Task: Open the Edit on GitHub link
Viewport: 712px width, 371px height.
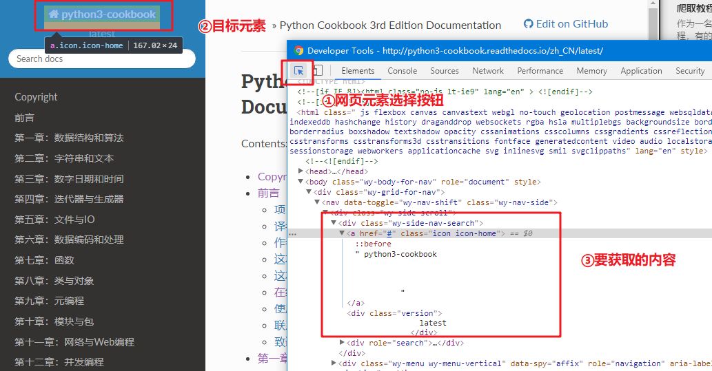Action: coord(571,24)
